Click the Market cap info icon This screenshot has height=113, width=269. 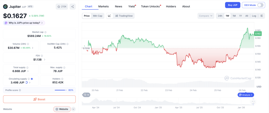click(45, 32)
